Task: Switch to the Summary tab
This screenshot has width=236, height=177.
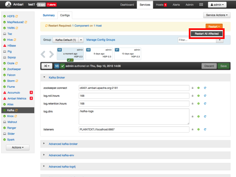Action: [49, 15]
